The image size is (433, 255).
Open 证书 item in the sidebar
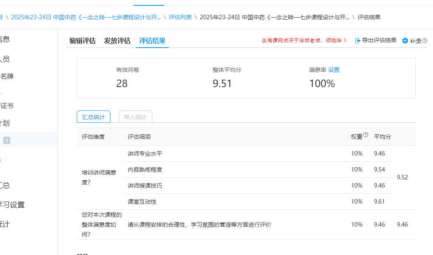pyautogui.click(x=7, y=106)
